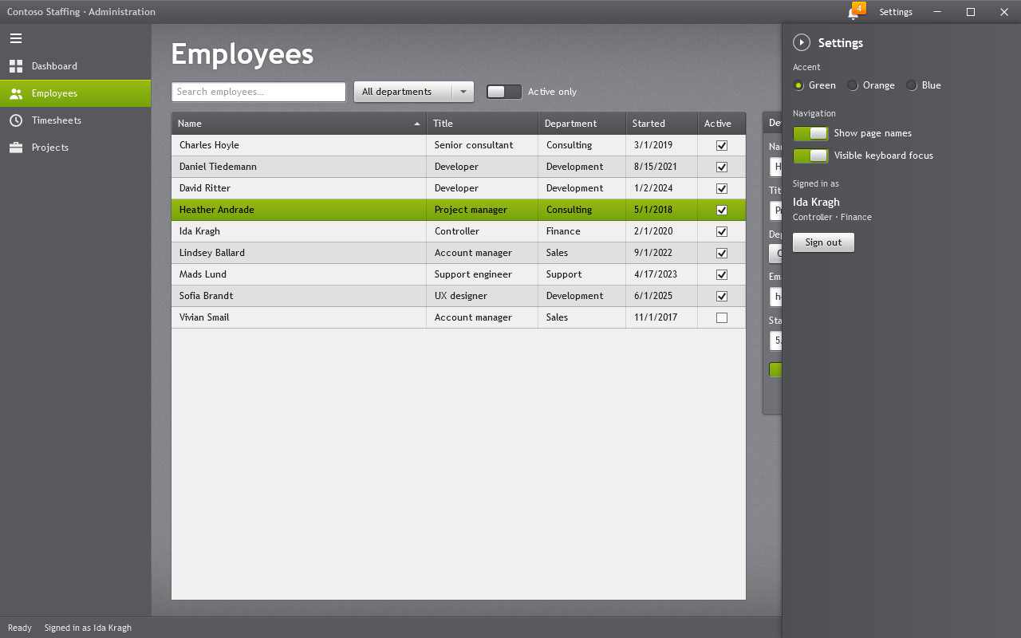Select the Lindsey Ballard row
The image size is (1021, 638).
(459, 253)
